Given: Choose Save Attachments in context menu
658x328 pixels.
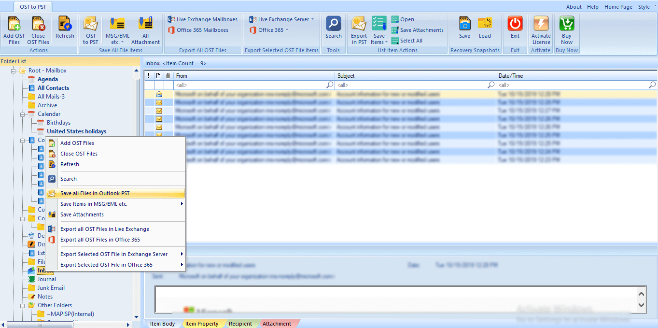Looking at the screenshot, I should click(x=115, y=214).
